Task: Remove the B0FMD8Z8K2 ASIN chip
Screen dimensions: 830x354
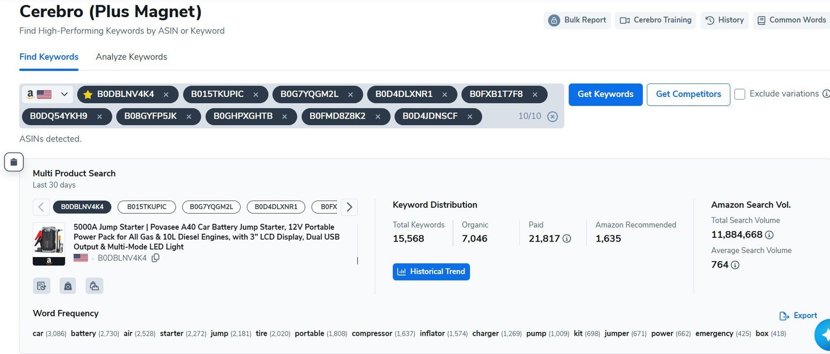Action: coord(378,117)
